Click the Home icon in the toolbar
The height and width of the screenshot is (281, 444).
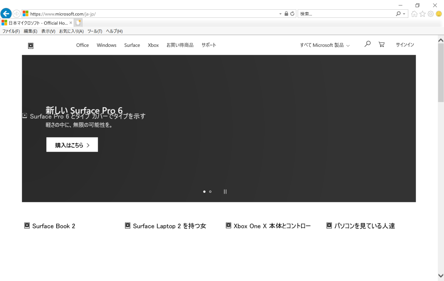[x=414, y=14]
